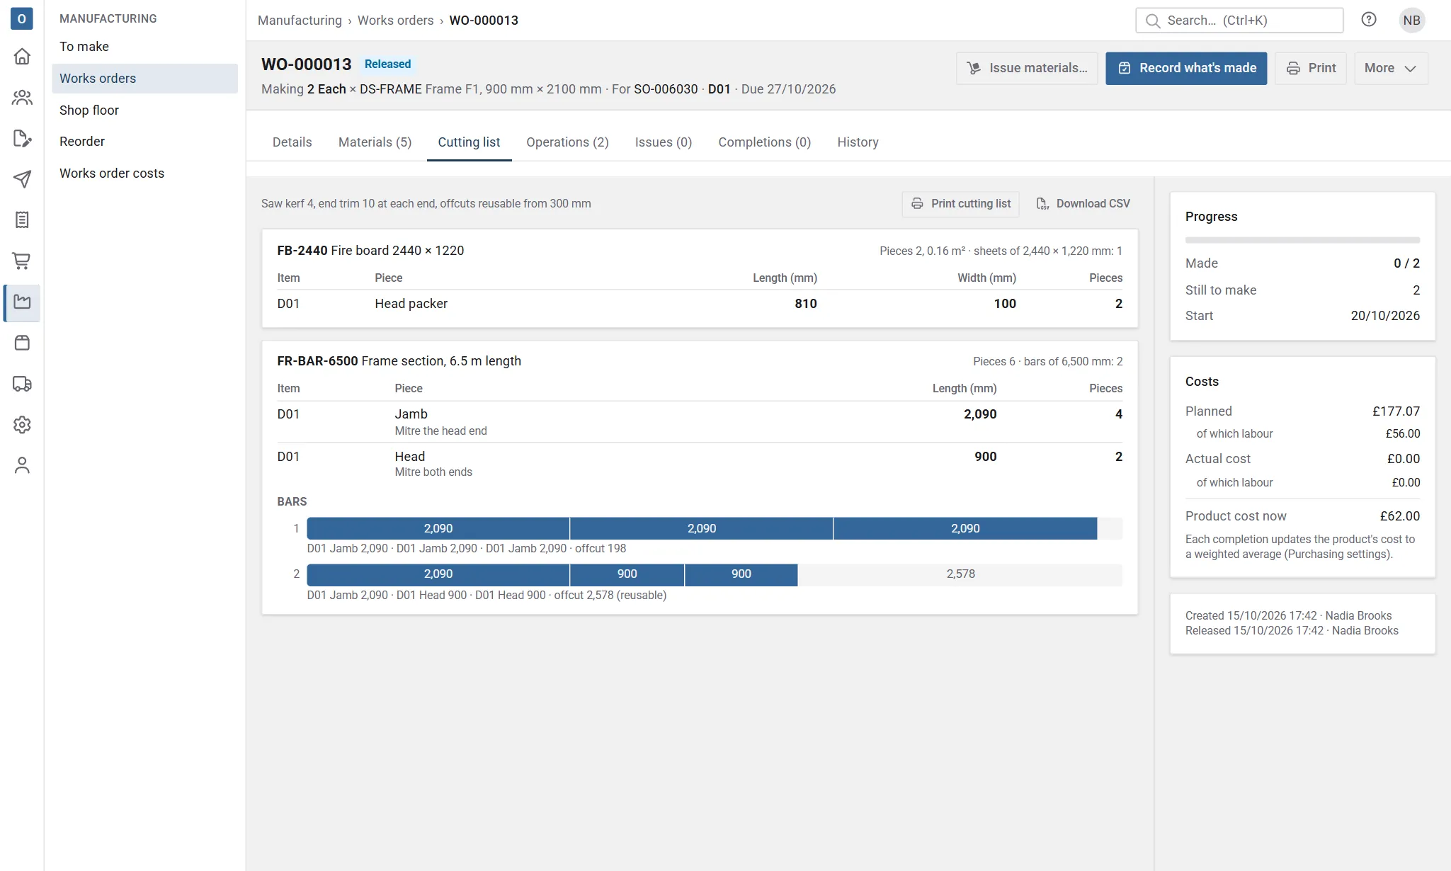This screenshot has height=871, width=1451.
Task: Open Works order costs menu item
Action: click(x=144, y=173)
